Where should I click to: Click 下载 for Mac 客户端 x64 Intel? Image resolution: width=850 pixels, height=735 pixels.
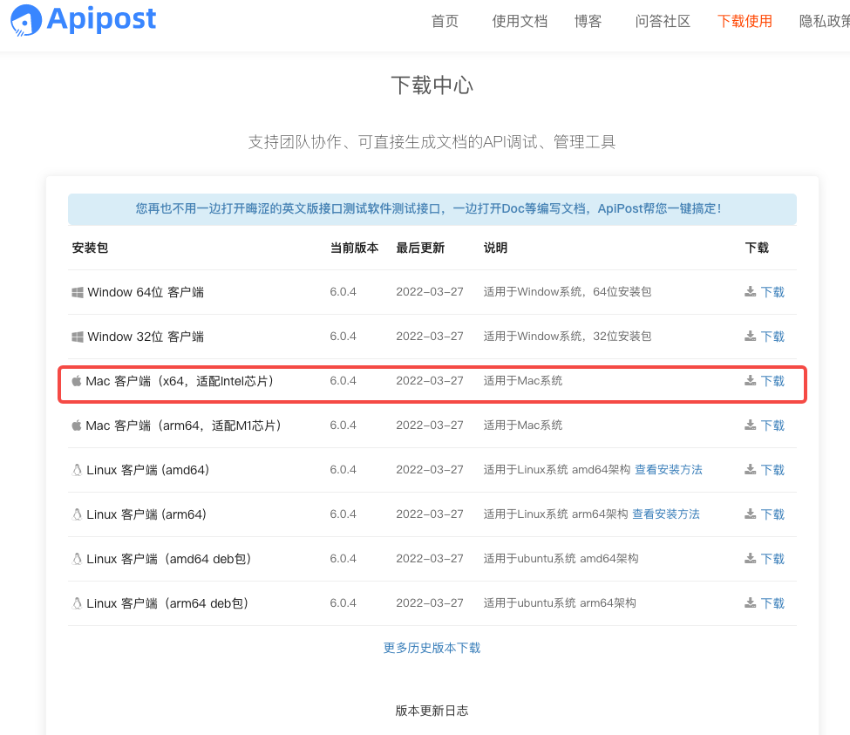point(772,381)
